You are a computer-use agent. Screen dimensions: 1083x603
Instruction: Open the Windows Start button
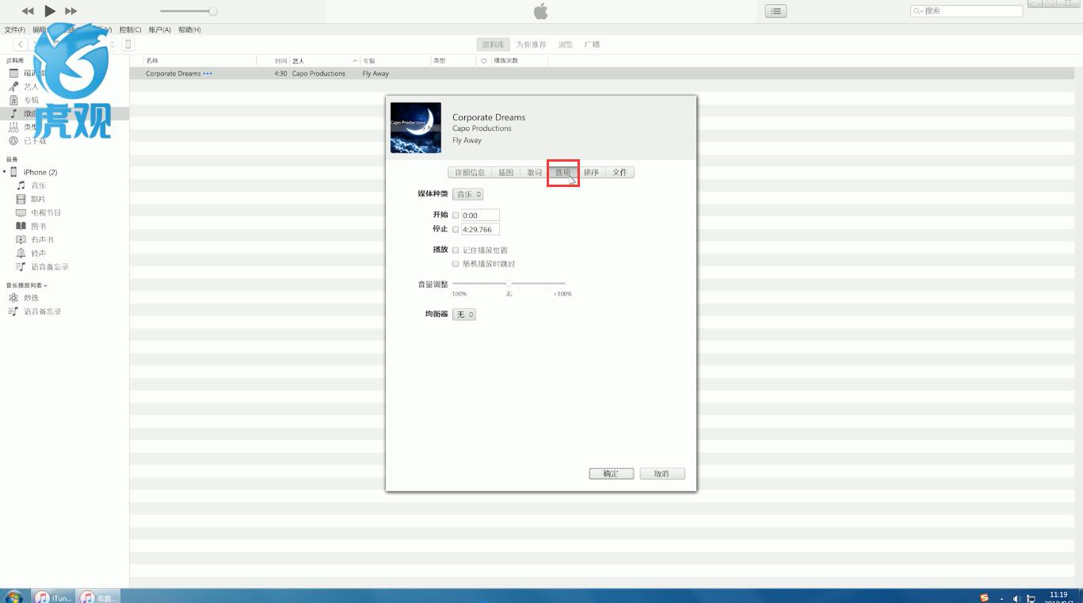click(13, 597)
